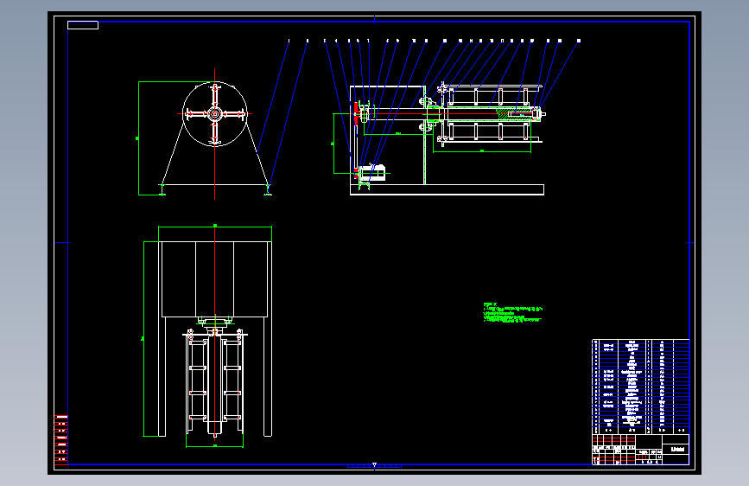This screenshot has width=749, height=486.
Task: Click the red drive pulley in the side view
Action: 356,114
